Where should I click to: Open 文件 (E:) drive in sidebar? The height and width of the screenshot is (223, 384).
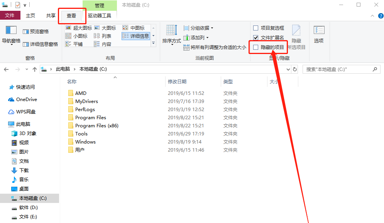(x=24, y=217)
